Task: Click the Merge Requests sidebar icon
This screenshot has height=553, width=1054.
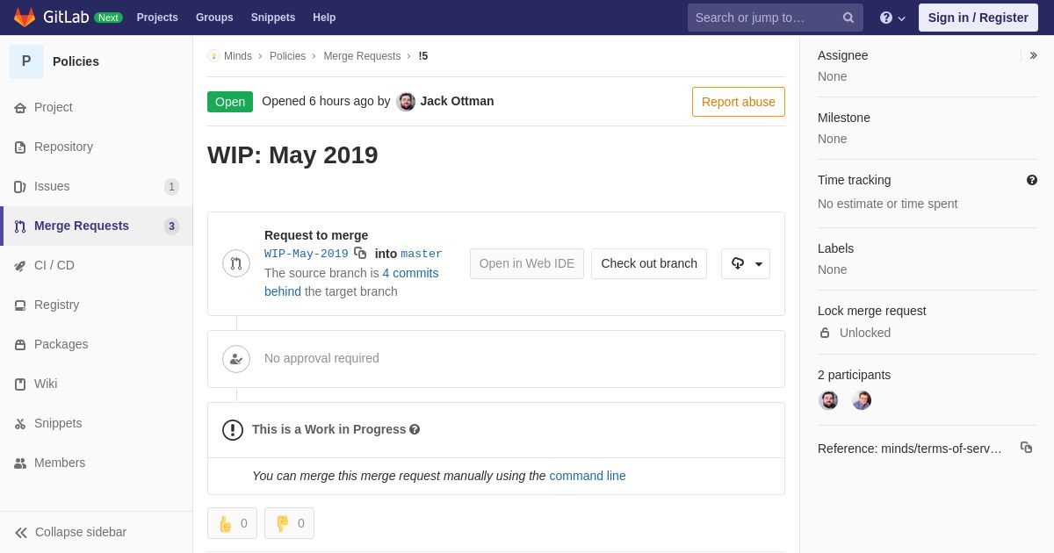Action: tap(20, 226)
